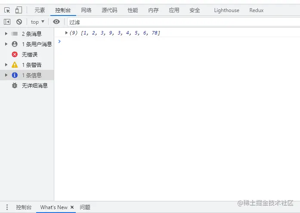Image resolution: width=300 pixels, height=213 pixels.
Task: Switch to the drawer 控制台 tab
Action: (x=24, y=207)
